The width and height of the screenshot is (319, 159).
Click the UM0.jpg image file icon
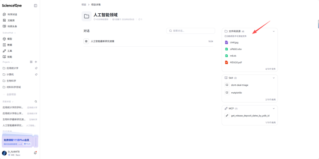[x=226, y=42]
